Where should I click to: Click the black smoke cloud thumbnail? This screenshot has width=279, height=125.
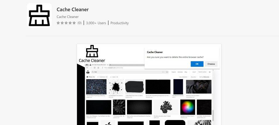pos(166,107)
